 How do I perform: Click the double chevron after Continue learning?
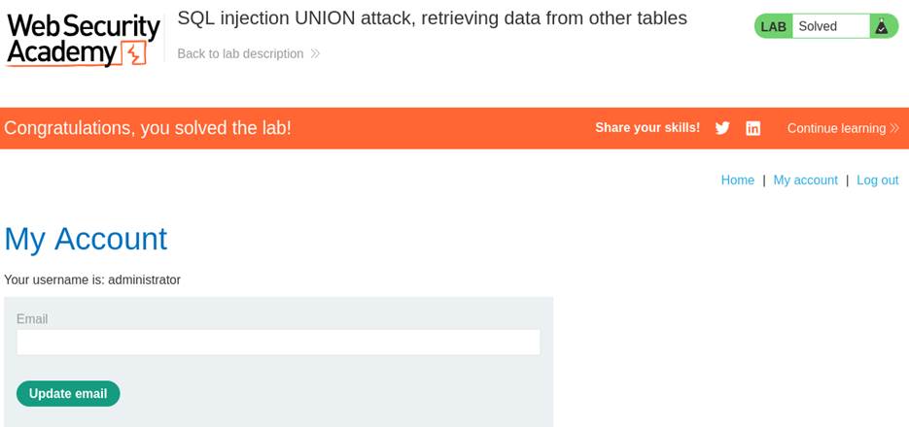(x=894, y=128)
